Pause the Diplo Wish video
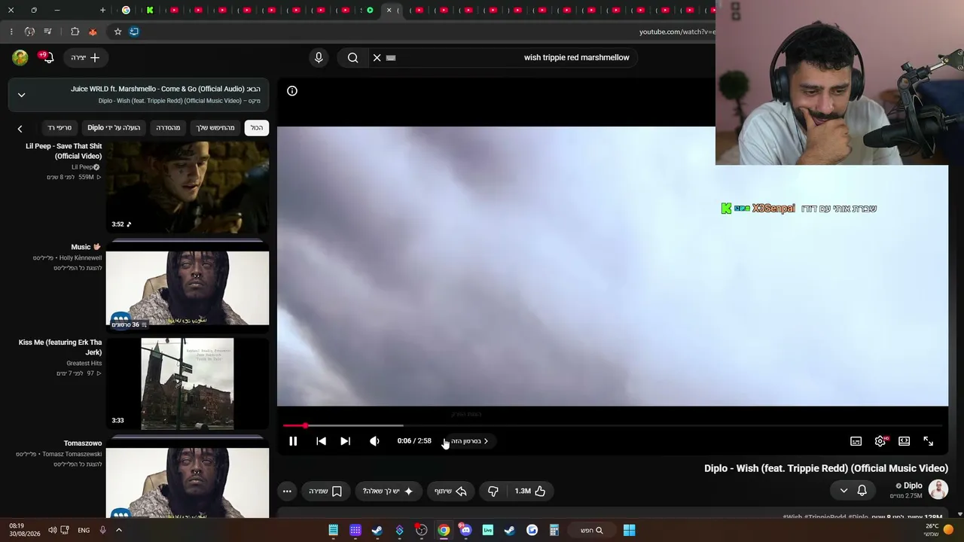Viewport: 964px width, 542px height. pos(293,441)
